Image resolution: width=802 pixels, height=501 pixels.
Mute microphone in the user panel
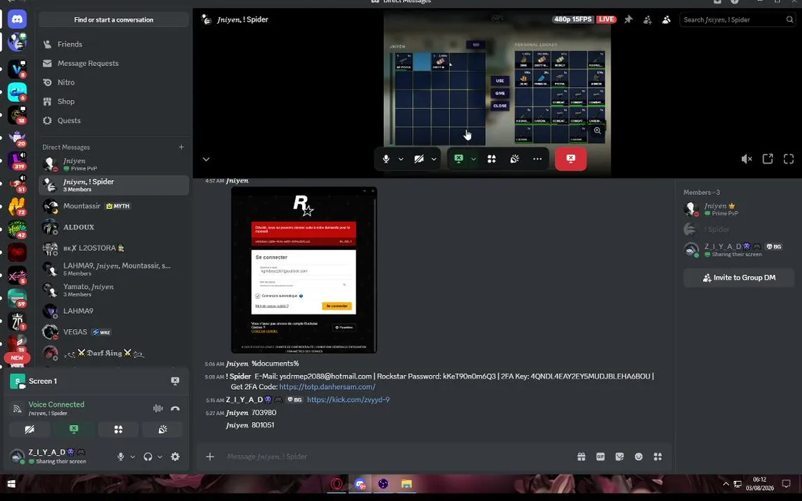point(120,456)
